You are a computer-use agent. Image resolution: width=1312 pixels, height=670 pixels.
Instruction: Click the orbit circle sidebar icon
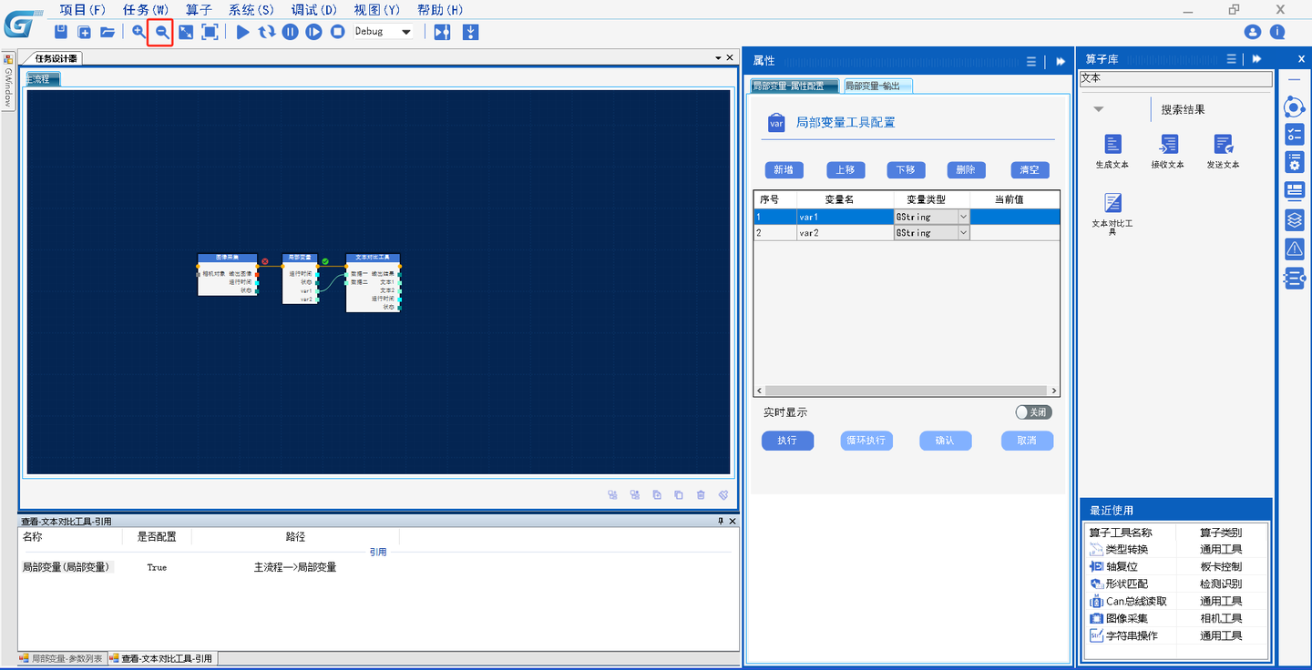[x=1295, y=107]
